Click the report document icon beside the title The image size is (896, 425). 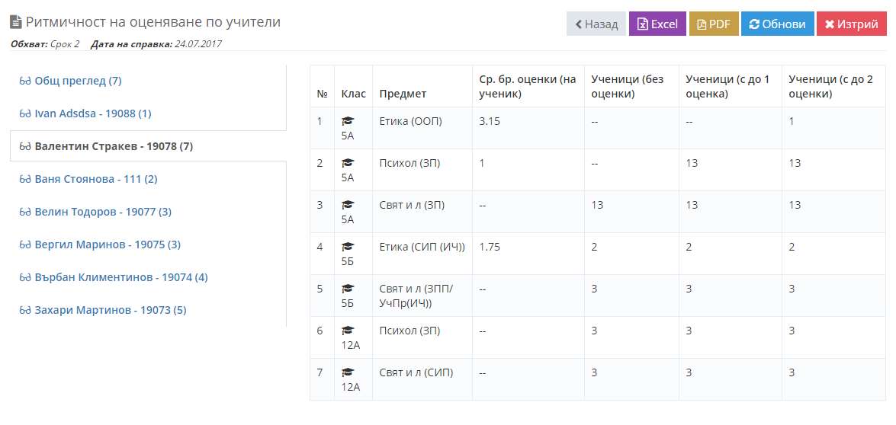tap(16, 22)
